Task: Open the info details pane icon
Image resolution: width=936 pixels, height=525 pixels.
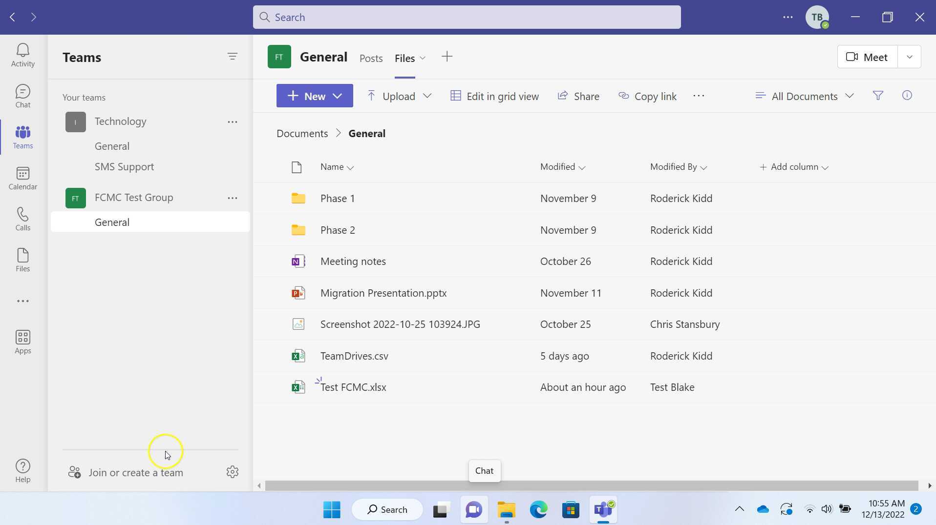Action: coord(907,96)
